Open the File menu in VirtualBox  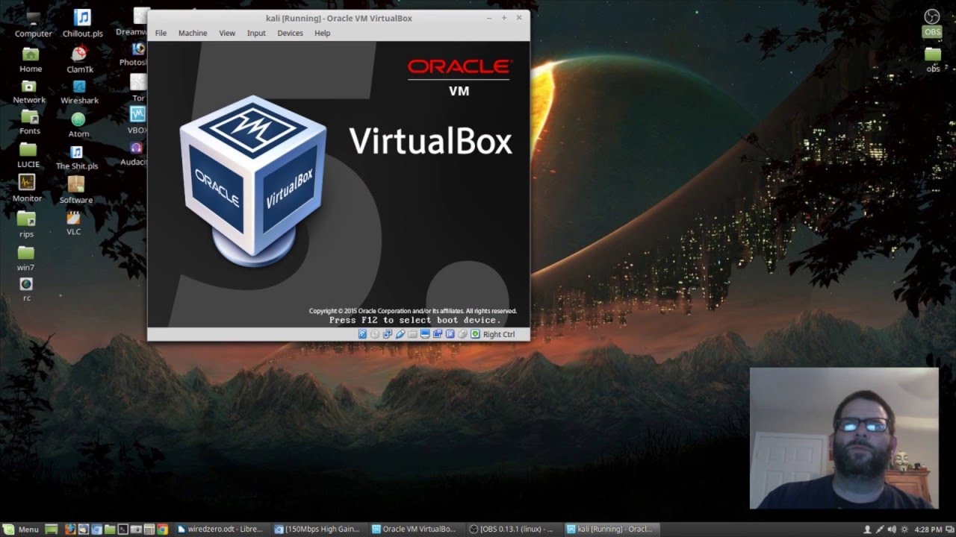point(161,33)
